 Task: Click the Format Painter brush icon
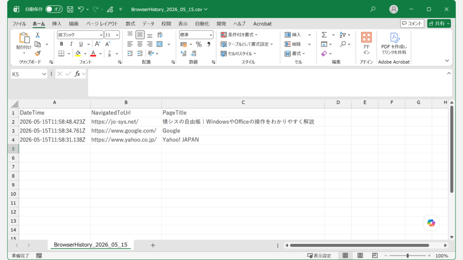38,53
